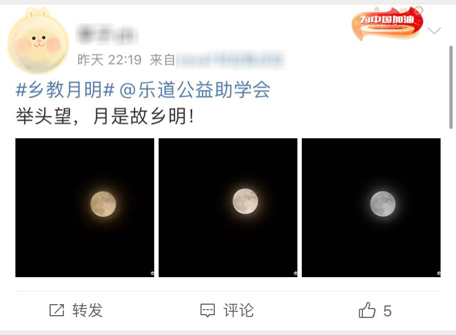This screenshot has width=456, height=335.
Task: Expand the post options chevron
Action: pos(435,30)
